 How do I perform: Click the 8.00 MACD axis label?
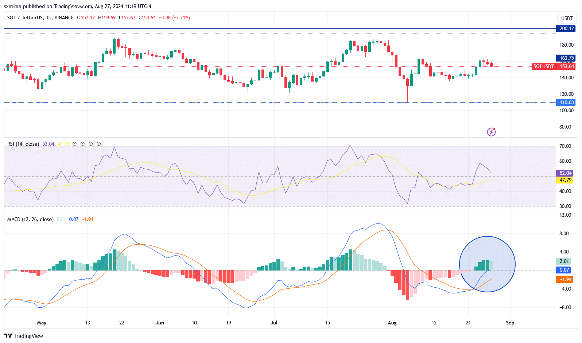click(x=564, y=233)
